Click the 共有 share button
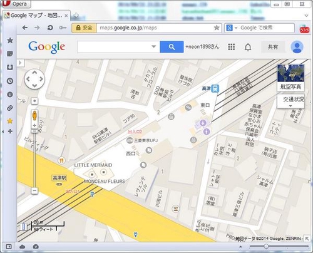This screenshot has height=253, width=313. [x=273, y=47]
